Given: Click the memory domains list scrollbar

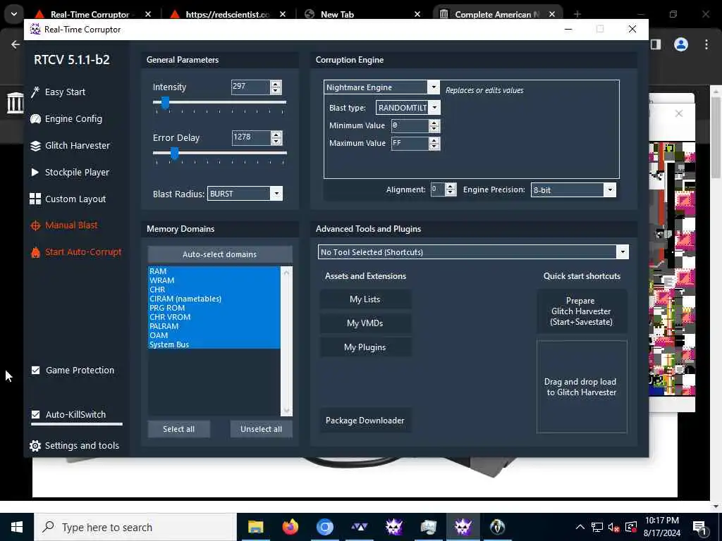Looking at the screenshot, I should (286, 341).
